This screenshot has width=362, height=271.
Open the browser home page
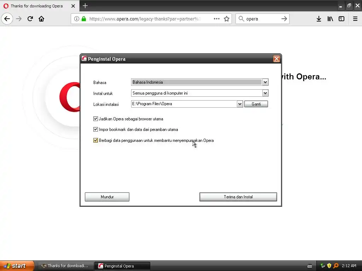pyautogui.click(x=41, y=19)
